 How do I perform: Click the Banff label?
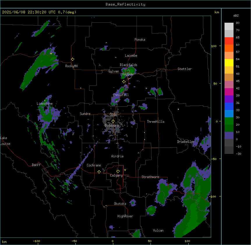click(x=36, y=165)
